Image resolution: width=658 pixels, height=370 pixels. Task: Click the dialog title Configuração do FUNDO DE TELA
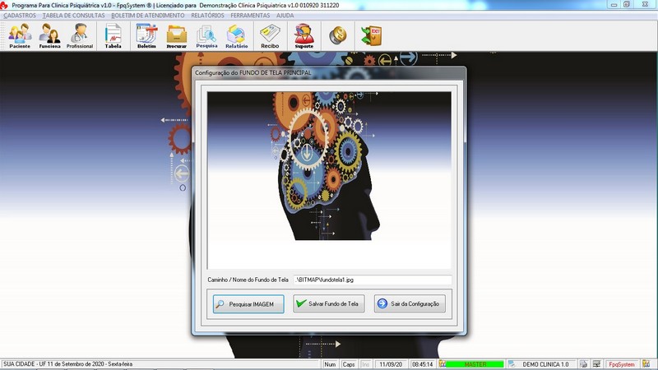point(253,72)
